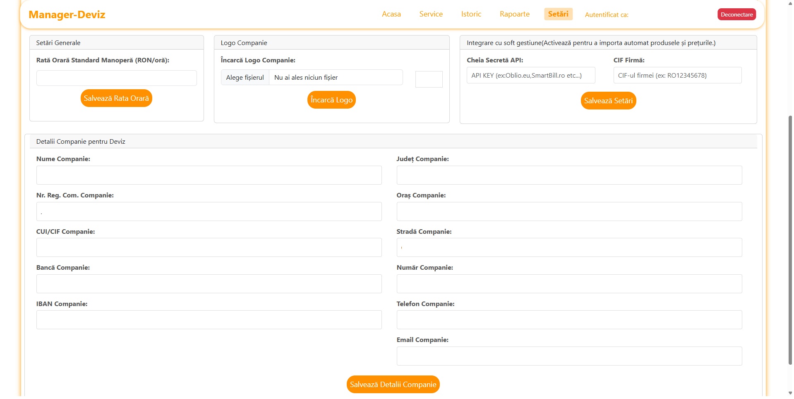Image resolution: width=794 pixels, height=399 pixels.
Task: Click the IBAN Companie input field
Action: 209,320
